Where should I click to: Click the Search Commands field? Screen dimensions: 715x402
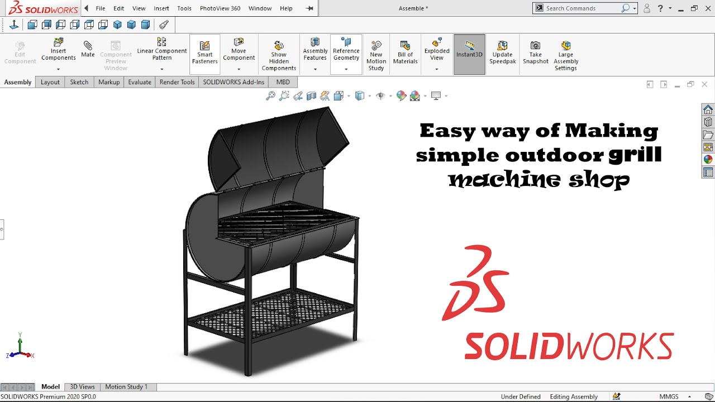pos(582,8)
